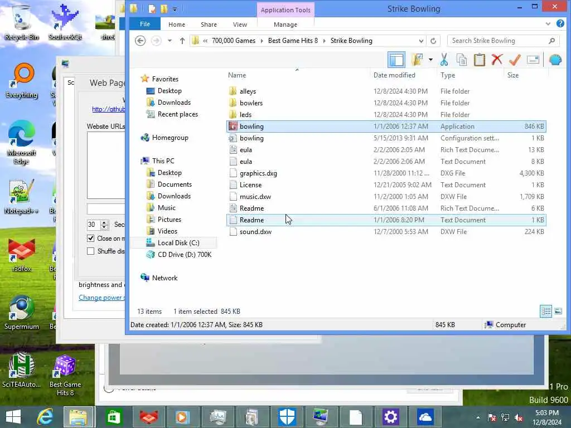
Task: Open the Windows Start button
Action: [13, 417]
